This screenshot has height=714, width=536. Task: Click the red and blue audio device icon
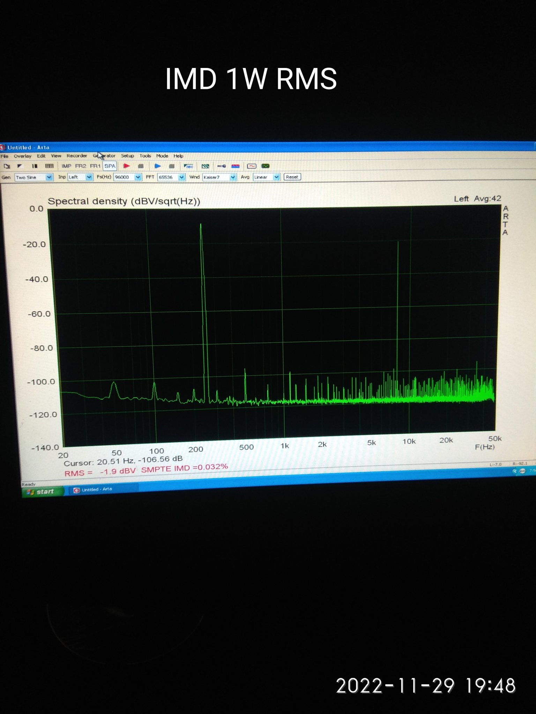click(236, 166)
